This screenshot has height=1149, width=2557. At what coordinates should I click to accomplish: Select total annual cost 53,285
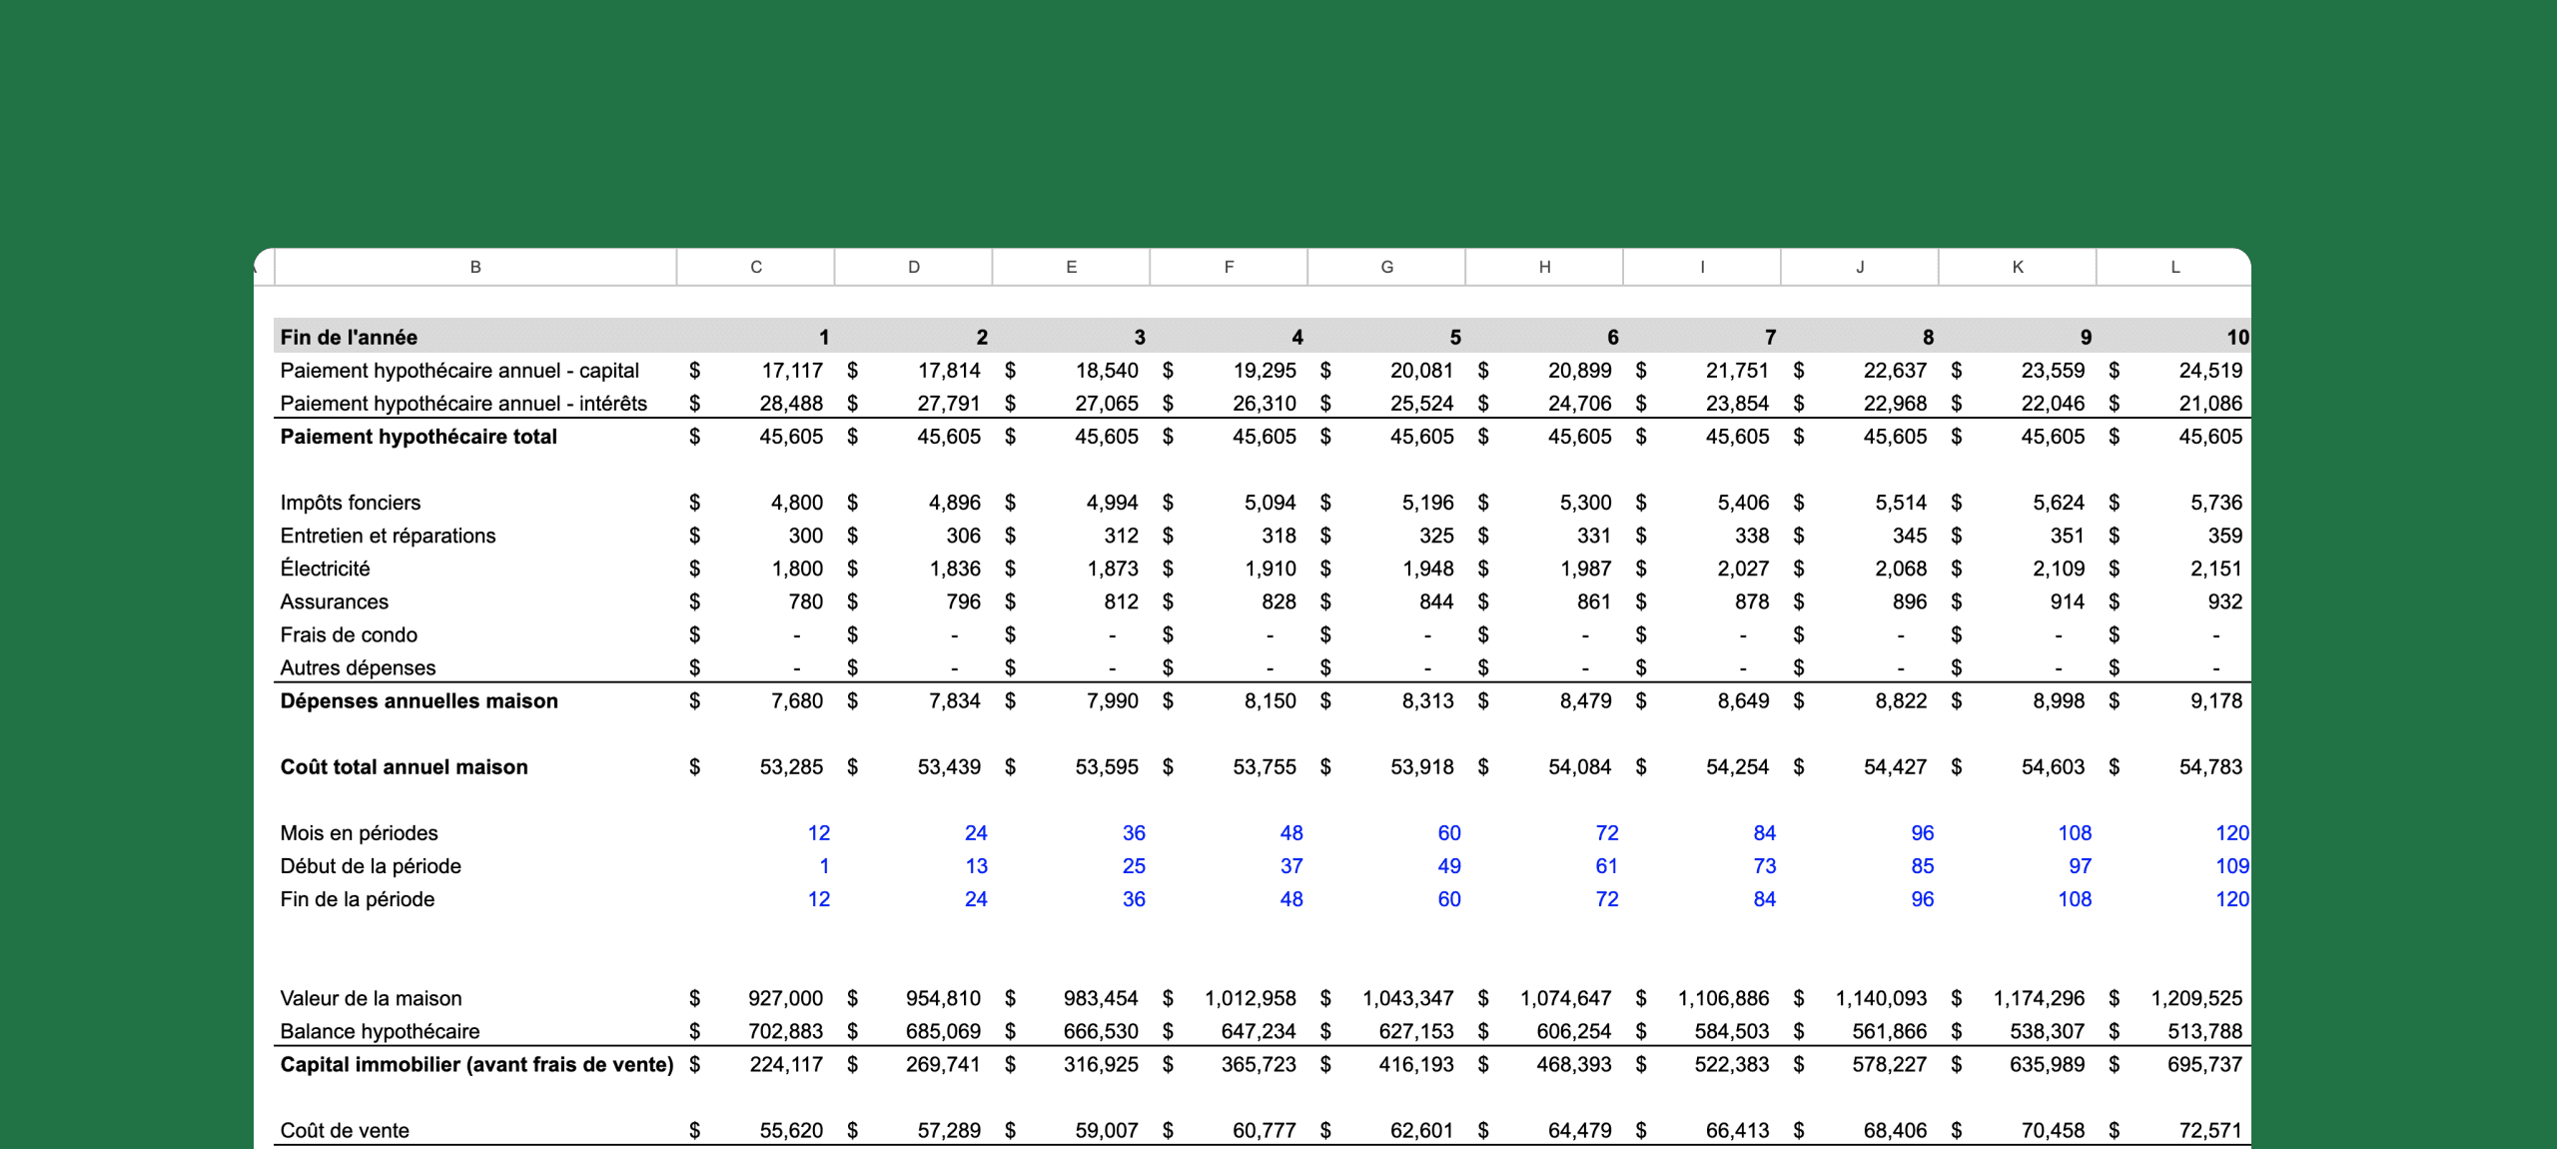[791, 767]
